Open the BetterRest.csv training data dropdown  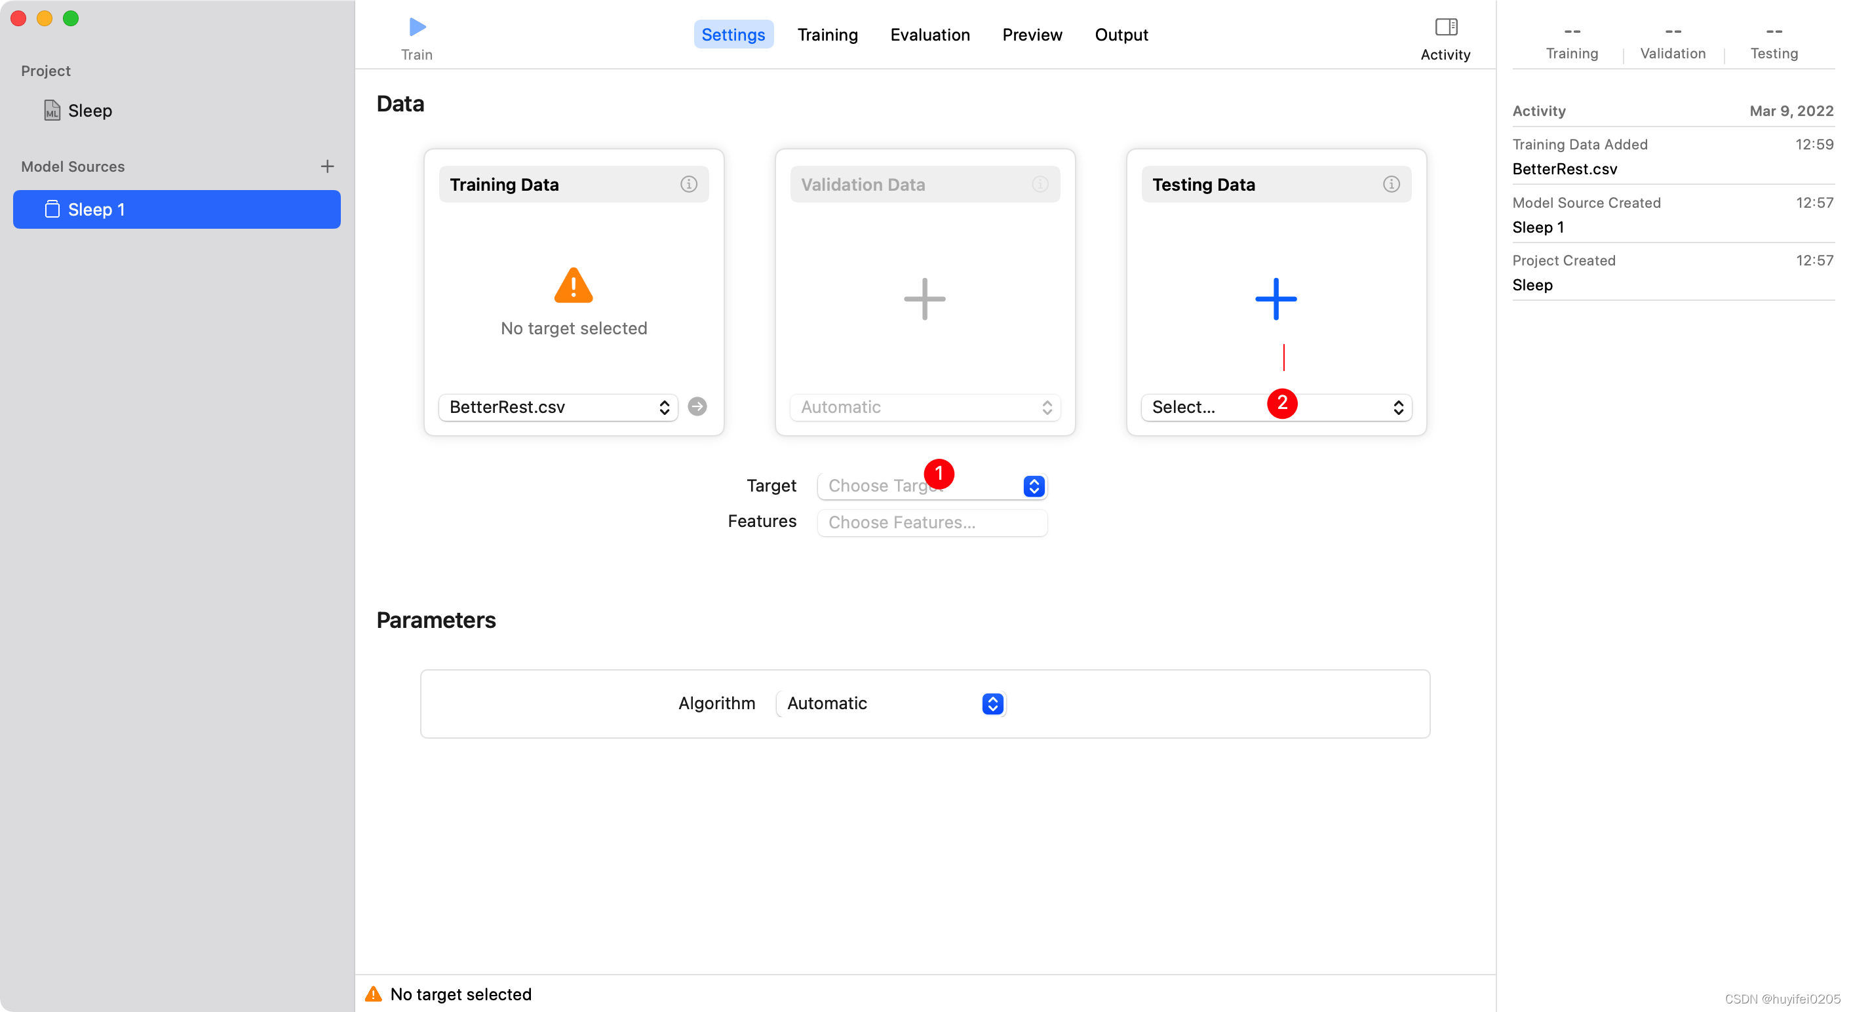coord(558,407)
